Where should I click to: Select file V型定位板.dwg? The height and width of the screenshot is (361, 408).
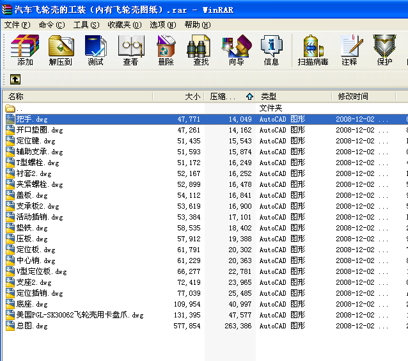pyautogui.click(x=42, y=271)
